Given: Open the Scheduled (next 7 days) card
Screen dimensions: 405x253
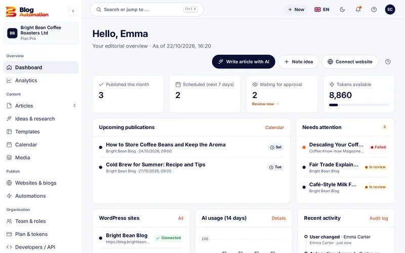Looking at the screenshot, I should tap(205, 94).
